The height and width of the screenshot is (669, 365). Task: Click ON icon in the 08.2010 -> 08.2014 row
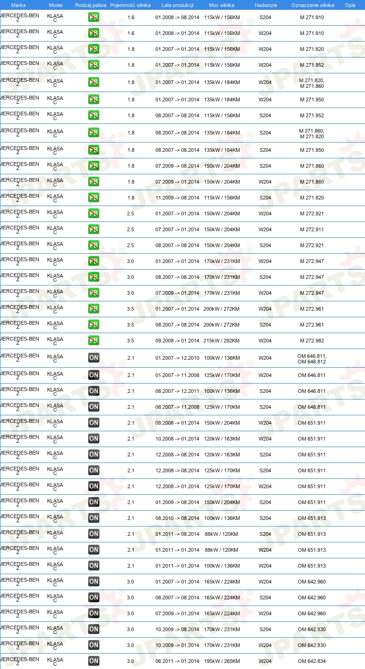point(94,518)
